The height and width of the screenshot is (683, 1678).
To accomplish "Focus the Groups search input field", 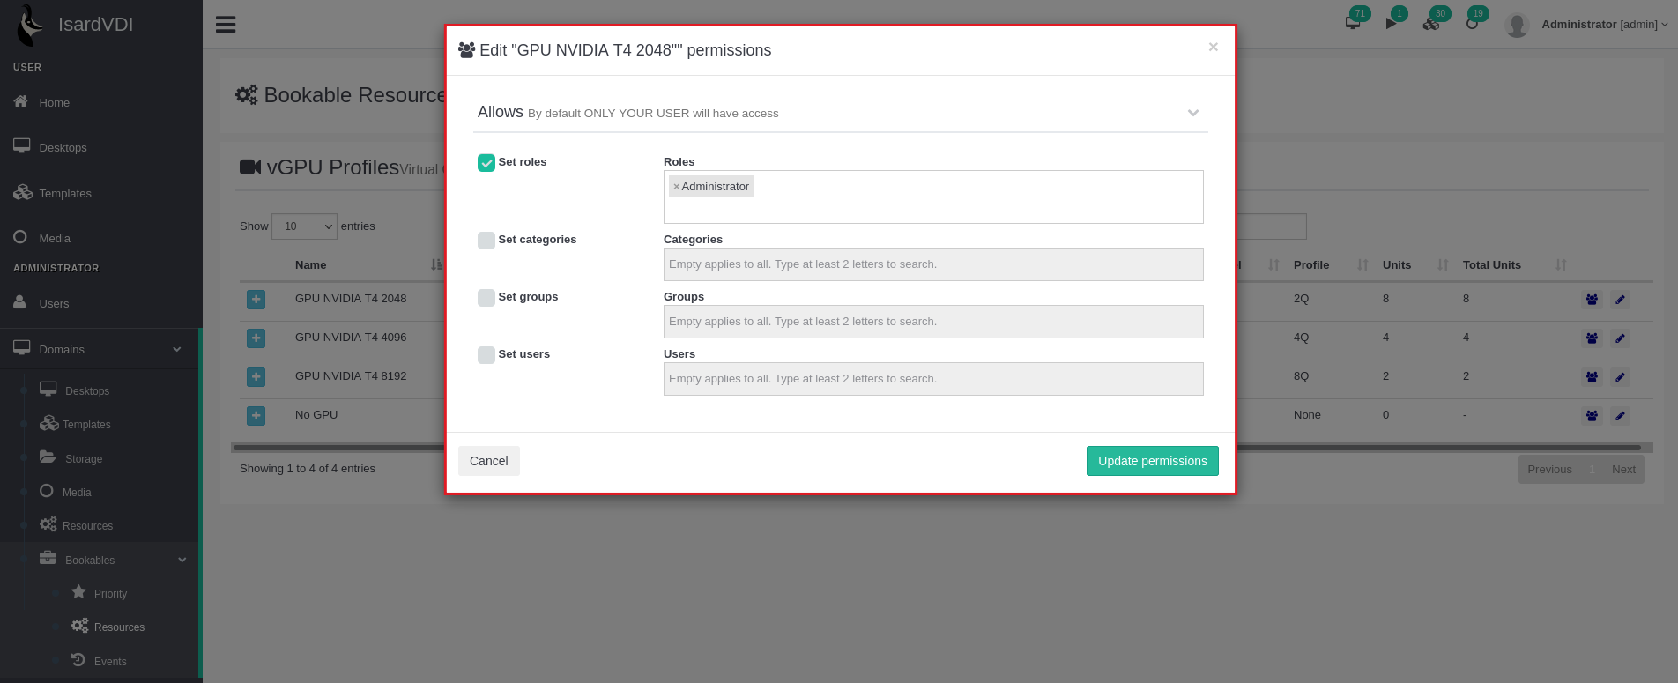I will tap(932, 322).
